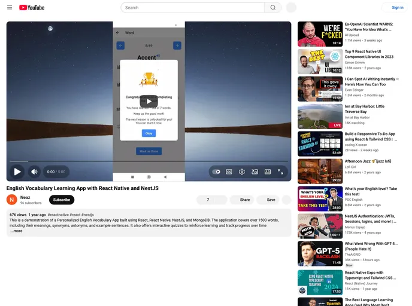Open Build a Responsive To-Do App video title

(x=371, y=136)
